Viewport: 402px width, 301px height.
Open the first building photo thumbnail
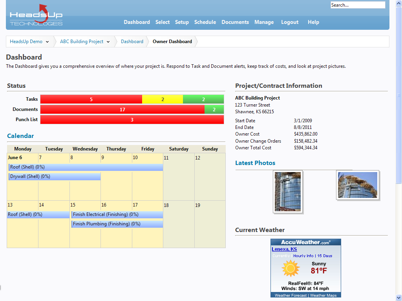(288, 192)
